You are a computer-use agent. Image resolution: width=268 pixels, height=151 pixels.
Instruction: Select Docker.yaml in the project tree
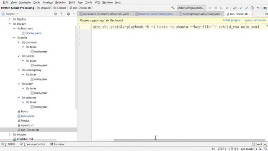31,33
